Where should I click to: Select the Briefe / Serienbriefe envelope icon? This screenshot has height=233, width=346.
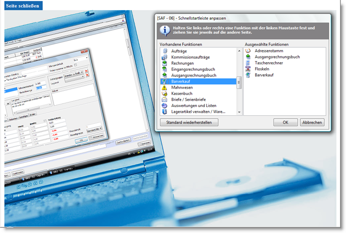164,99
